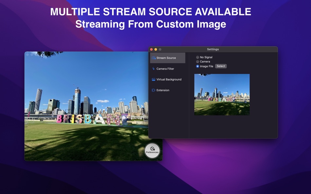The image size is (311, 194).
Task: Close the Settings window with red button
Action: 152,49
